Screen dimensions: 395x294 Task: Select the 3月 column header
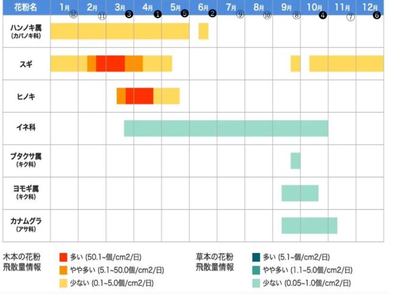point(120,7)
